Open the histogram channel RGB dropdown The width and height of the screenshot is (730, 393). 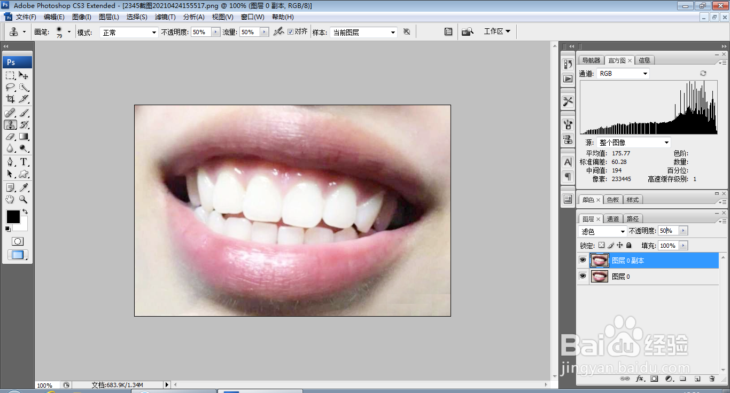[x=623, y=74]
